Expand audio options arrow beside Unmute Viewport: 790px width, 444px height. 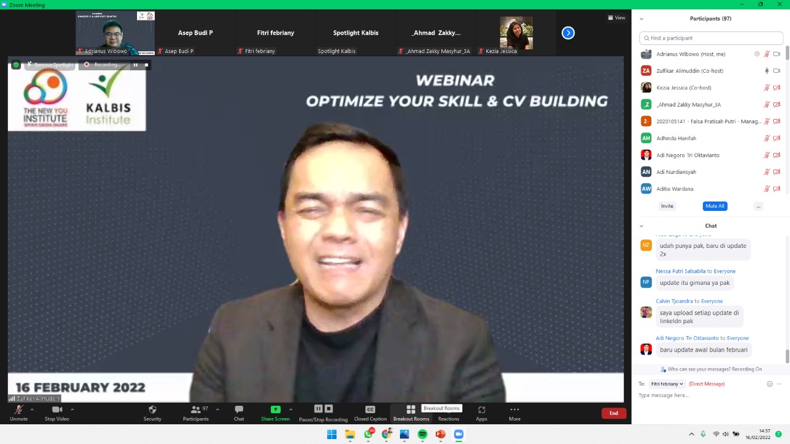click(32, 409)
